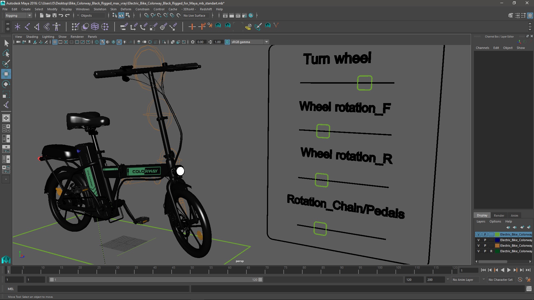Viewport: 534px width, 300px height.
Task: Go to the start of playback range
Action: 483,270
